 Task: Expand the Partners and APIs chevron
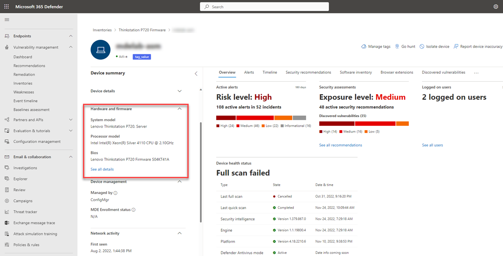(x=71, y=120)
